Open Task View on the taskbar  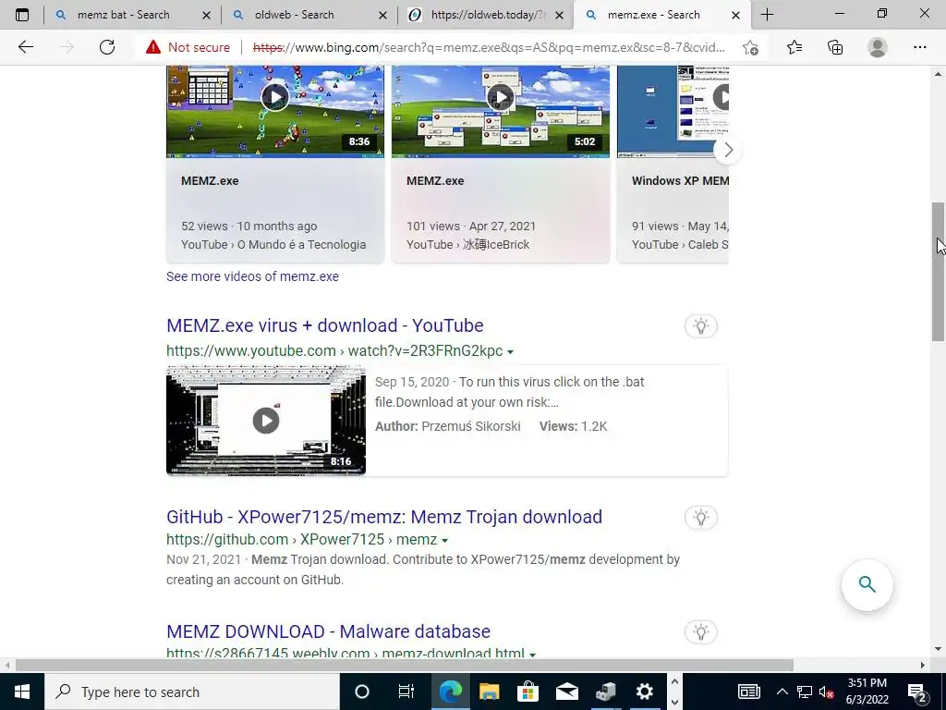tap(406, 692)
